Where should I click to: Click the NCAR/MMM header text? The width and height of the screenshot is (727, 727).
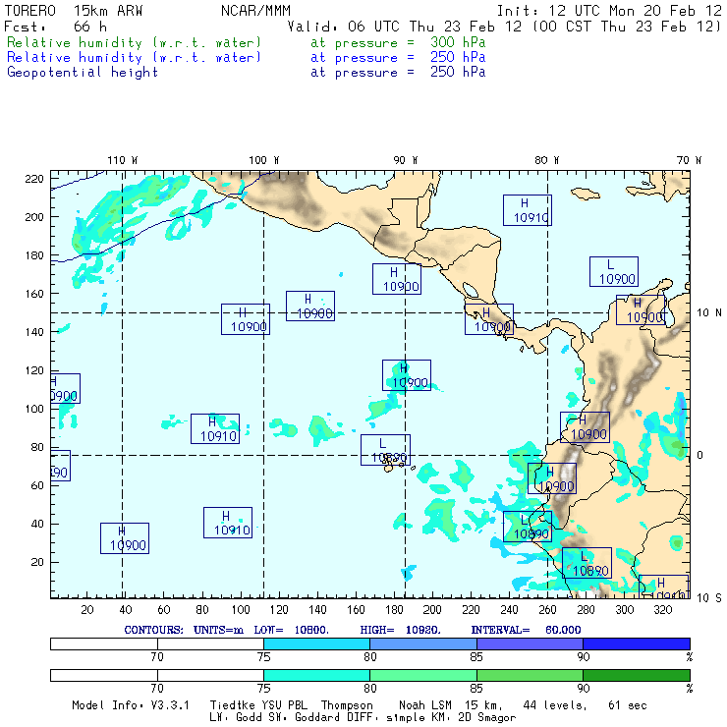click(x=256, y=11)
